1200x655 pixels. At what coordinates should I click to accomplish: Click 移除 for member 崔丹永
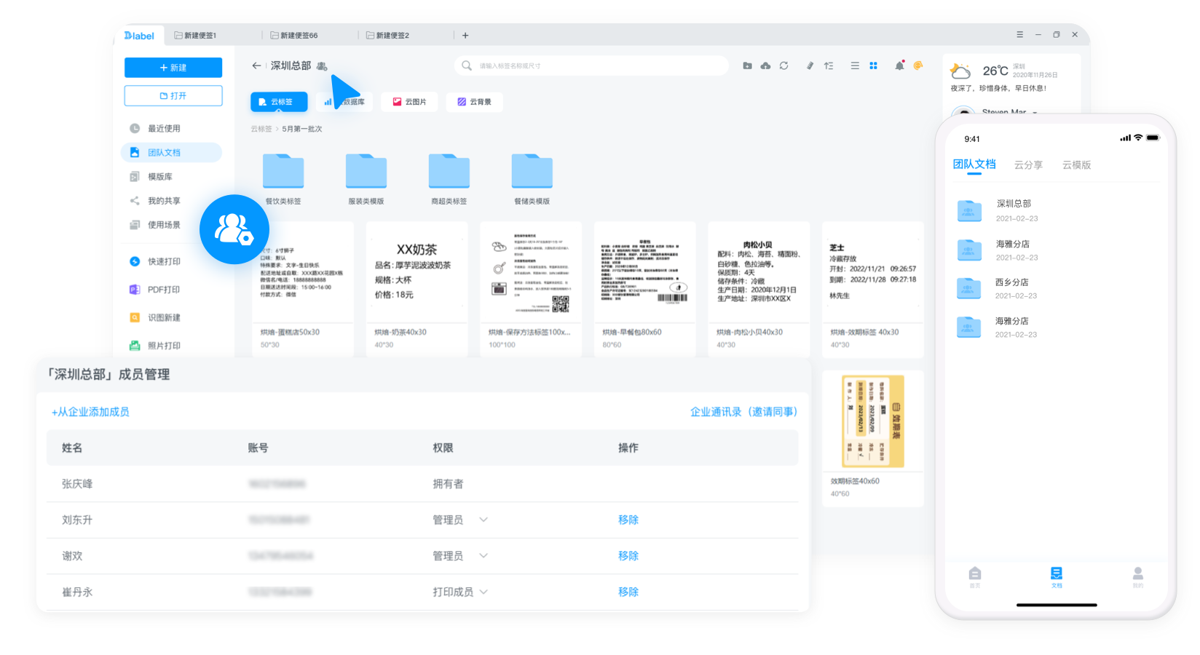(x=628, y=592)
